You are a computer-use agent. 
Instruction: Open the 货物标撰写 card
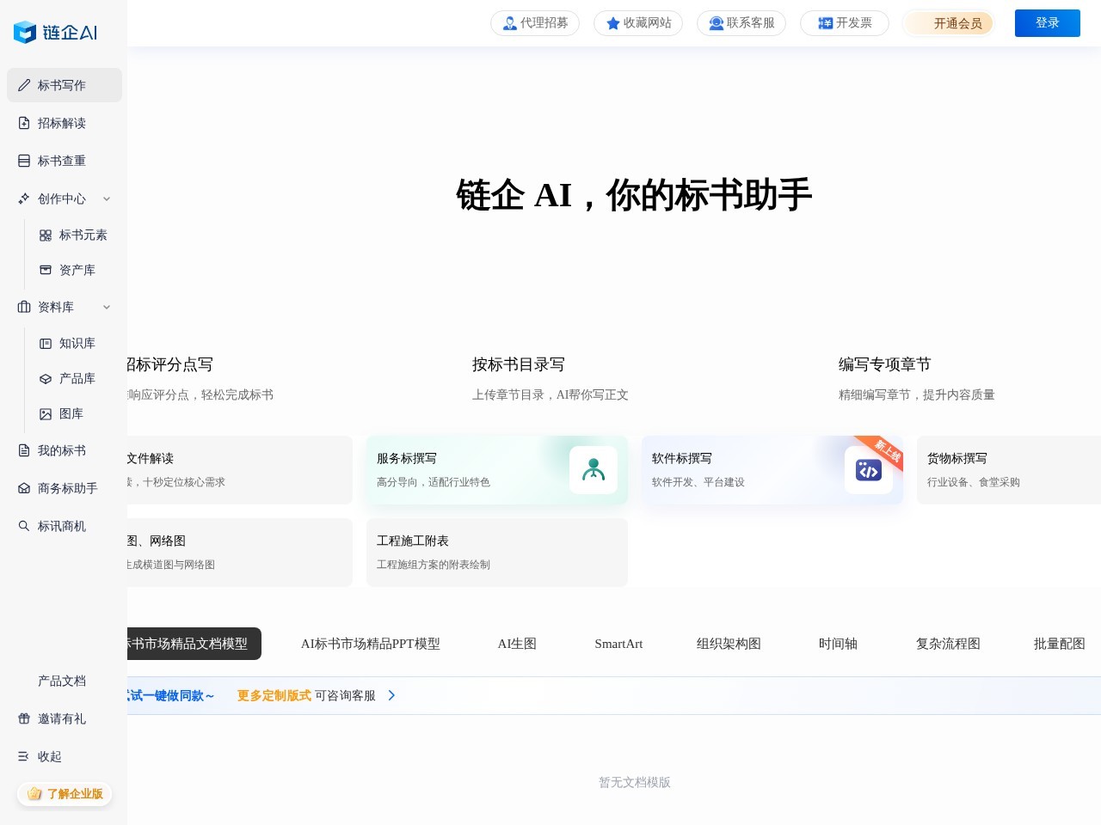[1009, 470]
